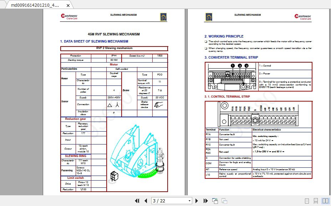Click the slewing mechanism crane illustration
331x206 pixels.
pyautogui.click(x=137, y=154)
